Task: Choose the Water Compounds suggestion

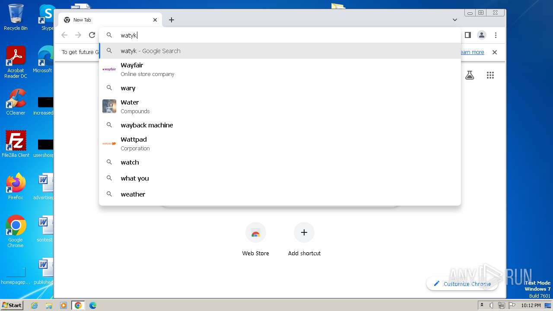Action: point(280,106)
